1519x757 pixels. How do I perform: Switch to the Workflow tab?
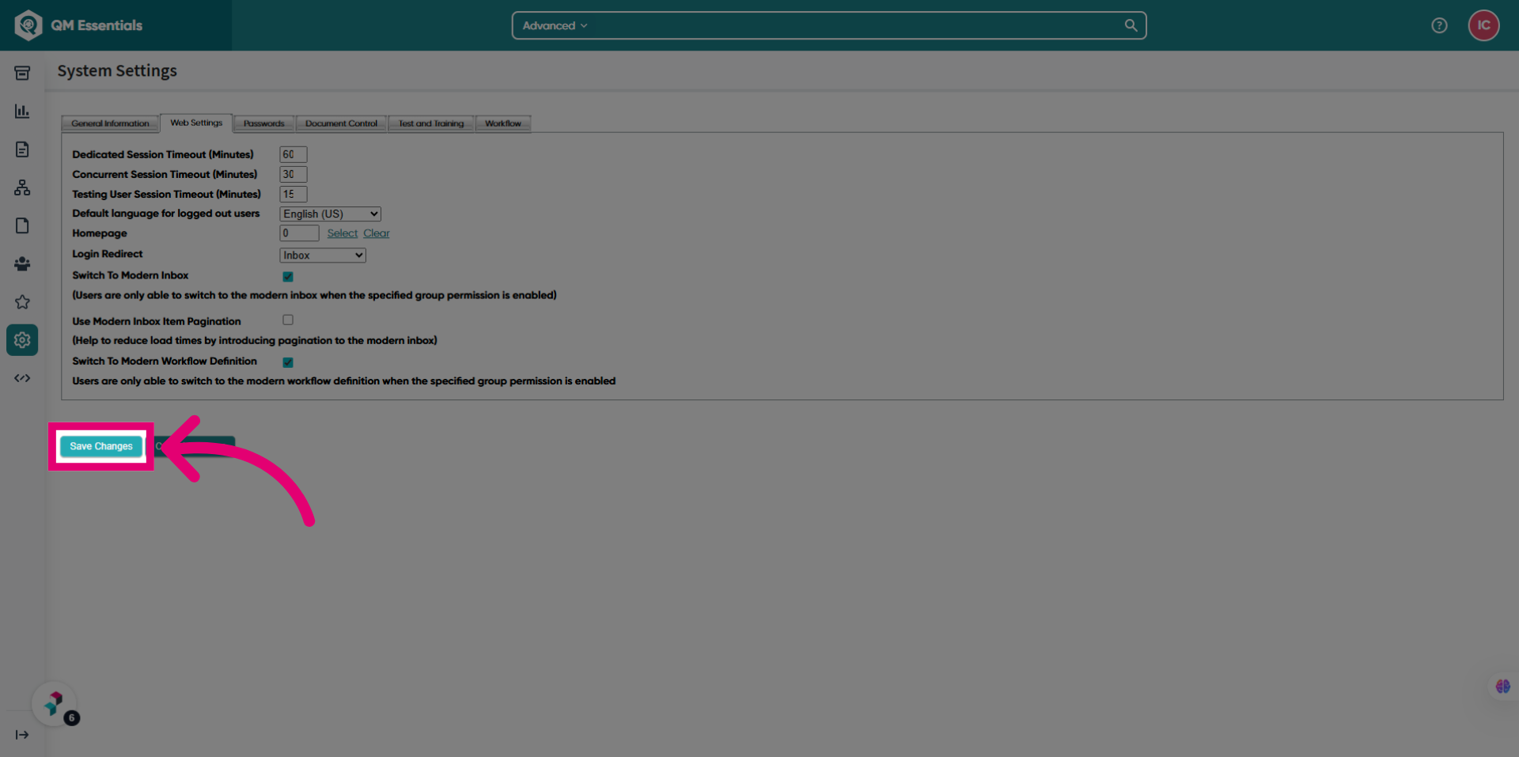point(503,123)
